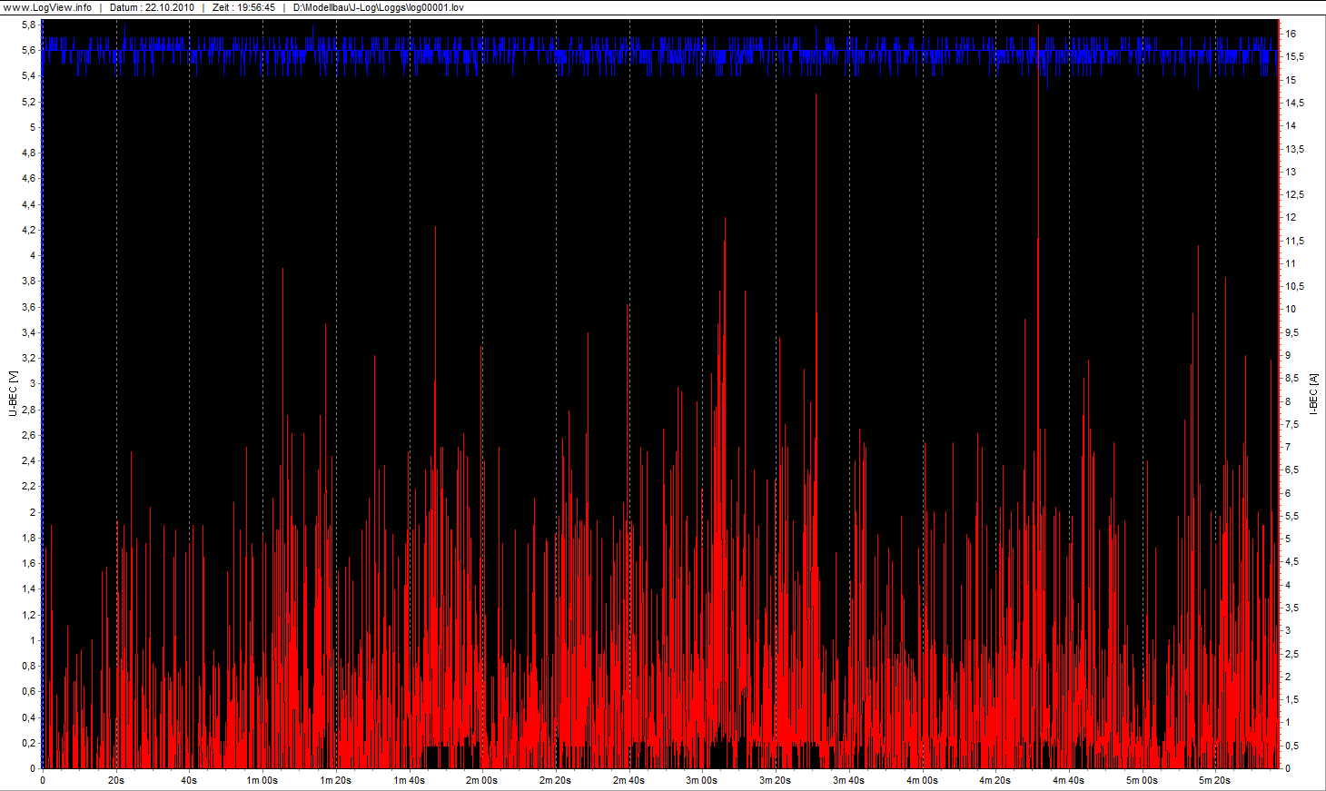Click the 5m 20s time axis label
The width and height of the screenshot is (1326, 791).
click(x=1214, y=780)
